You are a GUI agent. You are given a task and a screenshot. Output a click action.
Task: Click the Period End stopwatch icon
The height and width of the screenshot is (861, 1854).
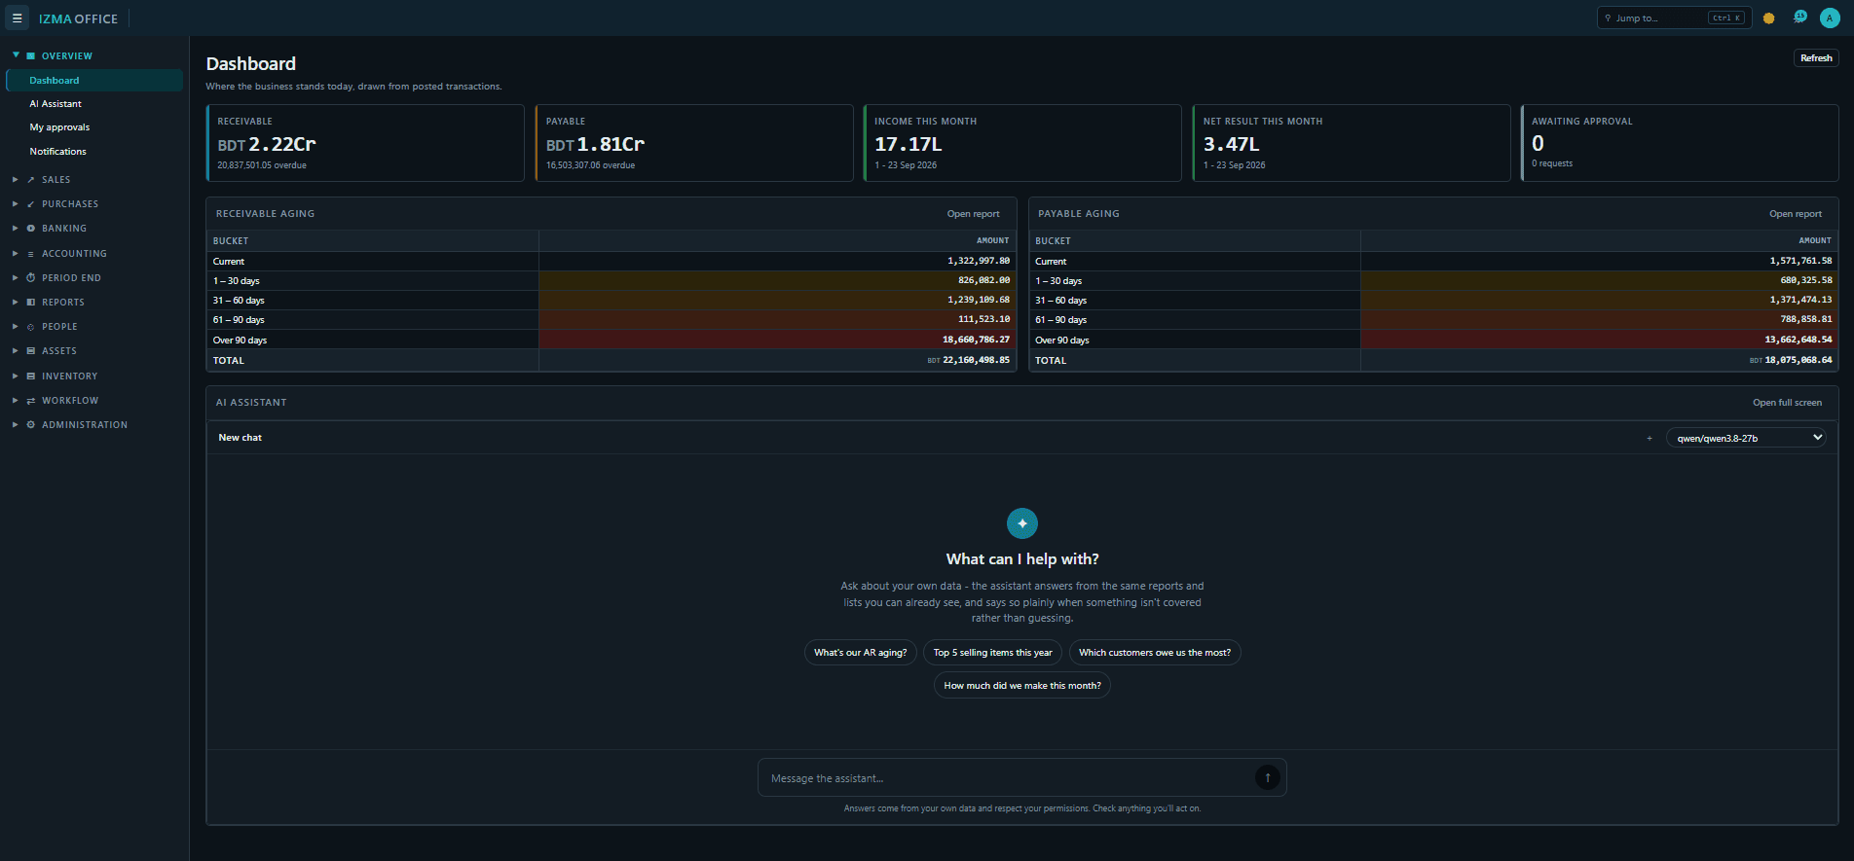pos(31,278)
